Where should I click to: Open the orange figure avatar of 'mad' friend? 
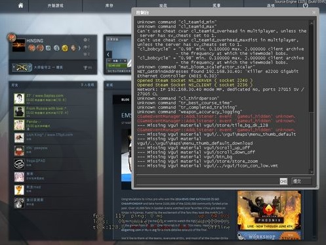pyautogui.click(x=19, y=190)
